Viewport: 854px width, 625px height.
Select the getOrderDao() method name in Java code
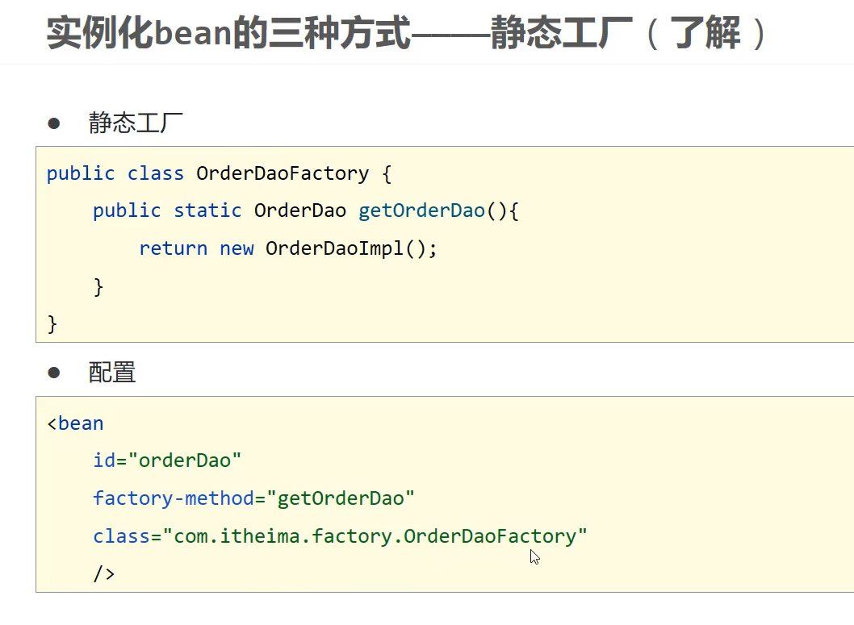(422, 211)
